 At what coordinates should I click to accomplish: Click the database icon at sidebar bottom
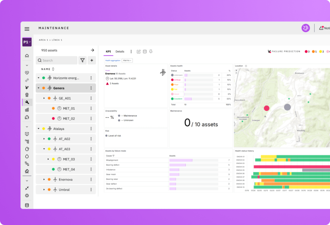tap(27, 205)
